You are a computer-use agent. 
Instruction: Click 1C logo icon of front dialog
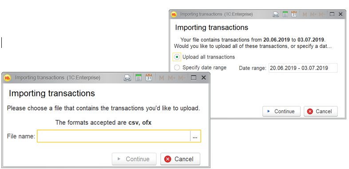(x=8, y=78)
